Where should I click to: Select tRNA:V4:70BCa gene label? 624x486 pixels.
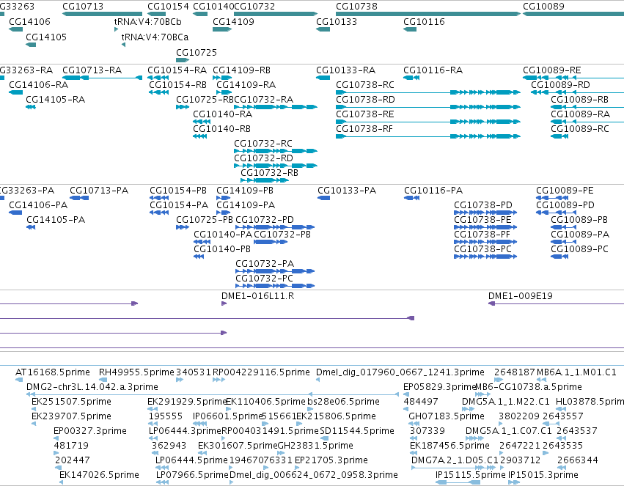[x=155, y=37]
